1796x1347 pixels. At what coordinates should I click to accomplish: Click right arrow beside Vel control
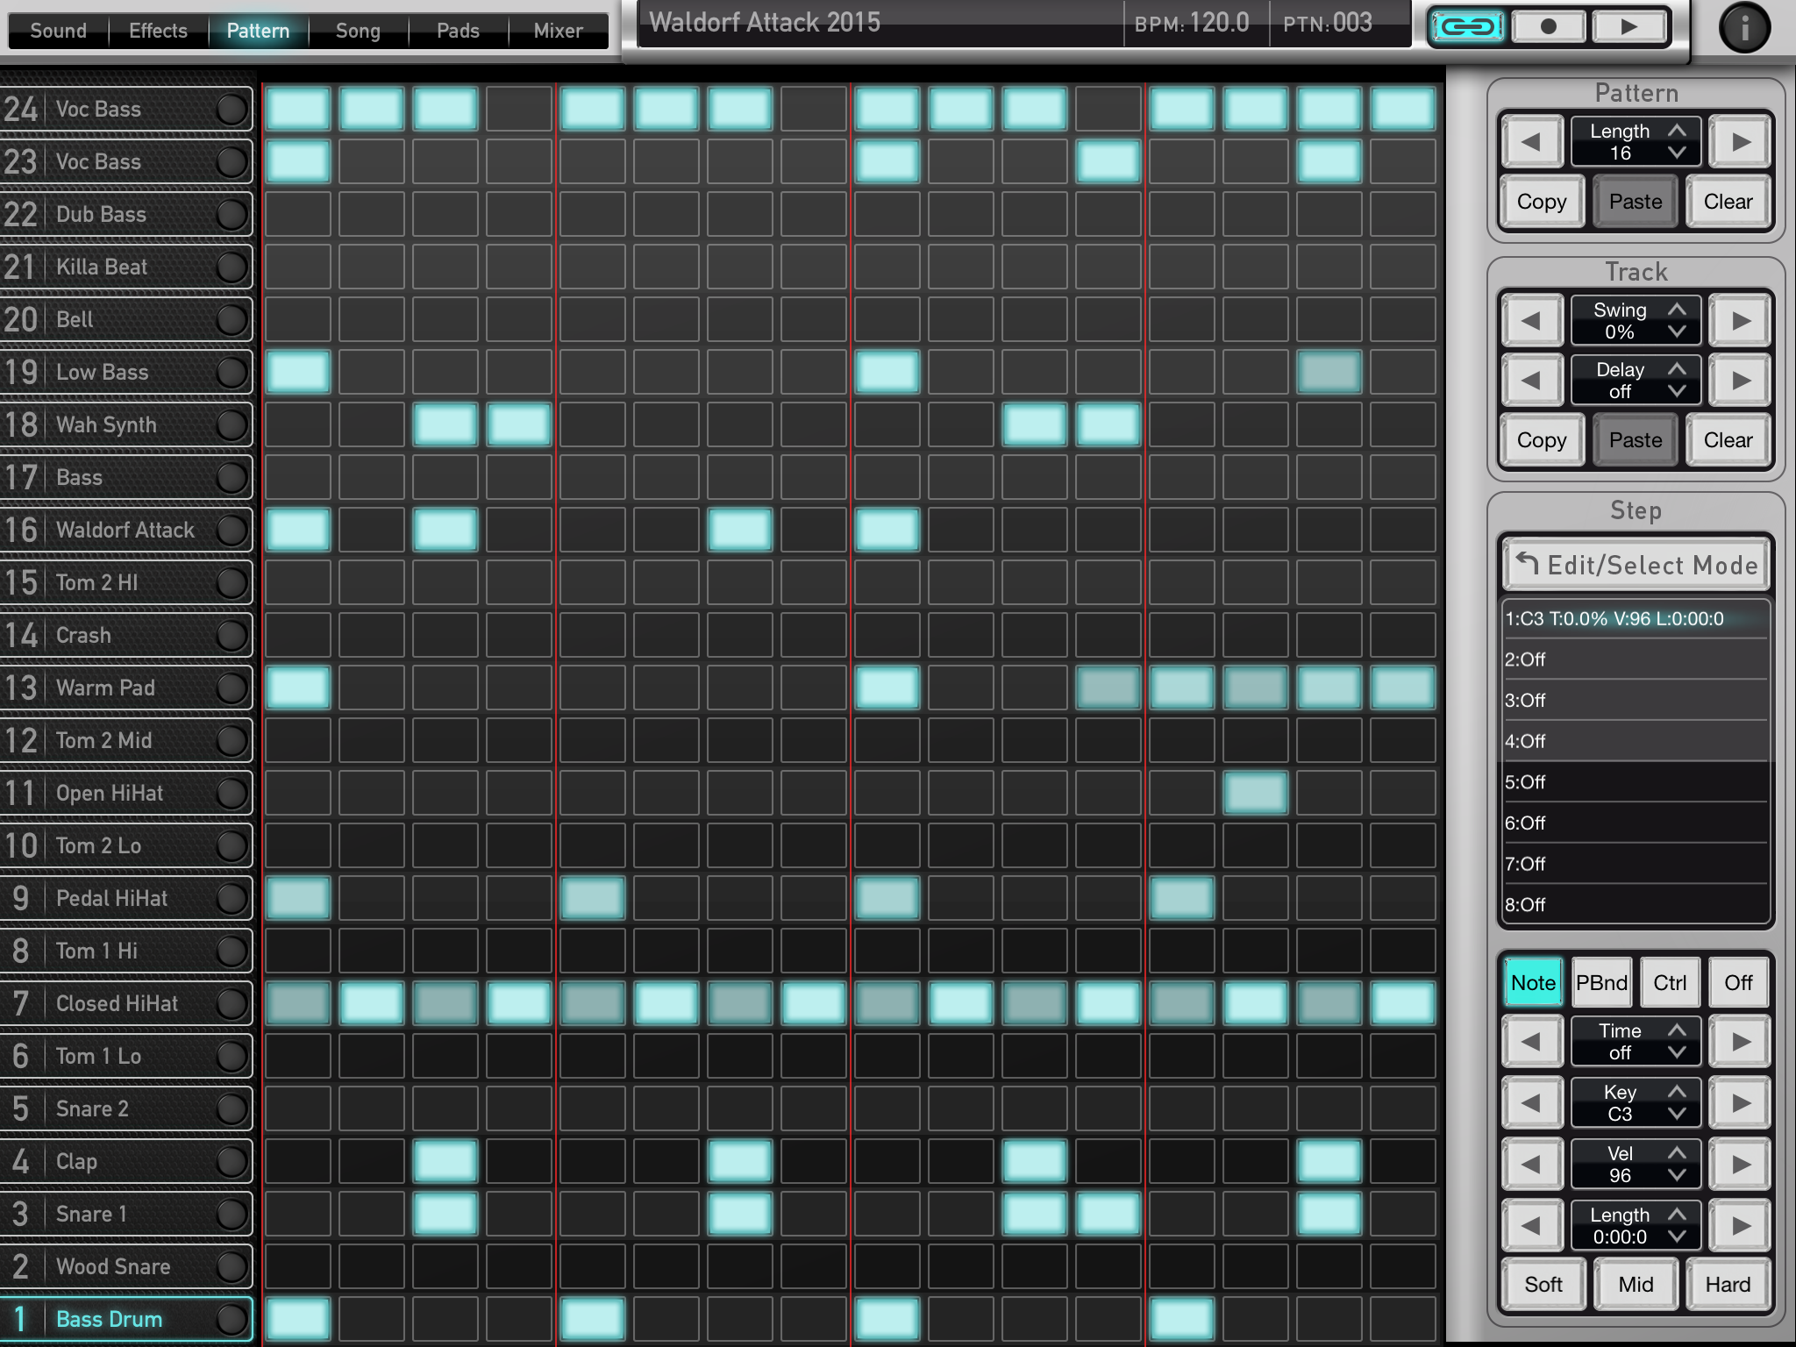click(1741, 1165)
